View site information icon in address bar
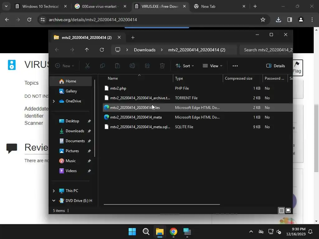The image size is (319, 239). pos(43,20)
